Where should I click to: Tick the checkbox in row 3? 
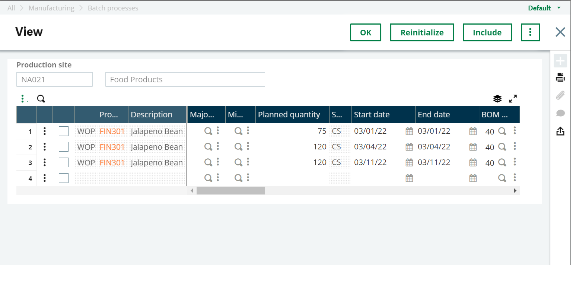tap(64, 162)
